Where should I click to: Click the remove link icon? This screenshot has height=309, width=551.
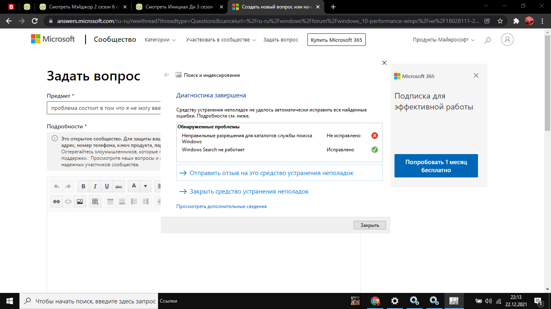[x=68, y=202]
